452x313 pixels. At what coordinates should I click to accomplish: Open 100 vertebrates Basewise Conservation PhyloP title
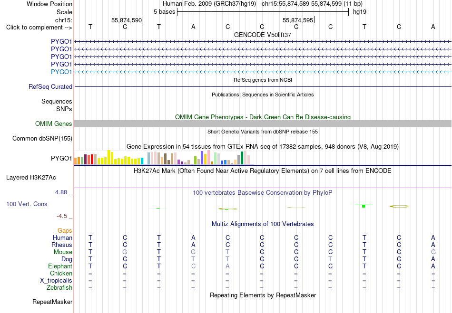263,193
